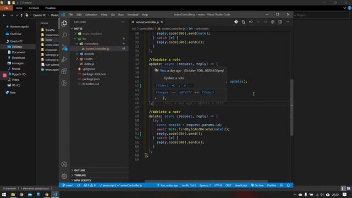The width and height of the screenshot is (352, 198).
Task: Open the Explorer view in the activity bar
Action: click(x=64, y=23)
